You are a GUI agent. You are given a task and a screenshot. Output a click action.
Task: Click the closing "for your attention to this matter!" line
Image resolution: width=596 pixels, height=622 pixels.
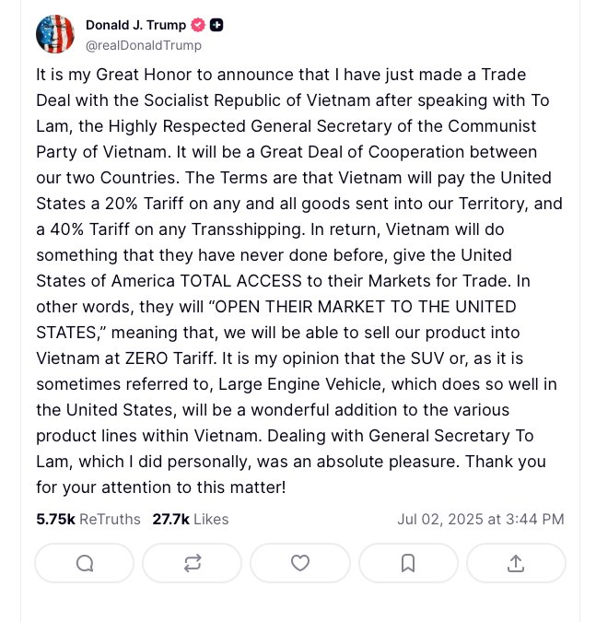[161, 487]
